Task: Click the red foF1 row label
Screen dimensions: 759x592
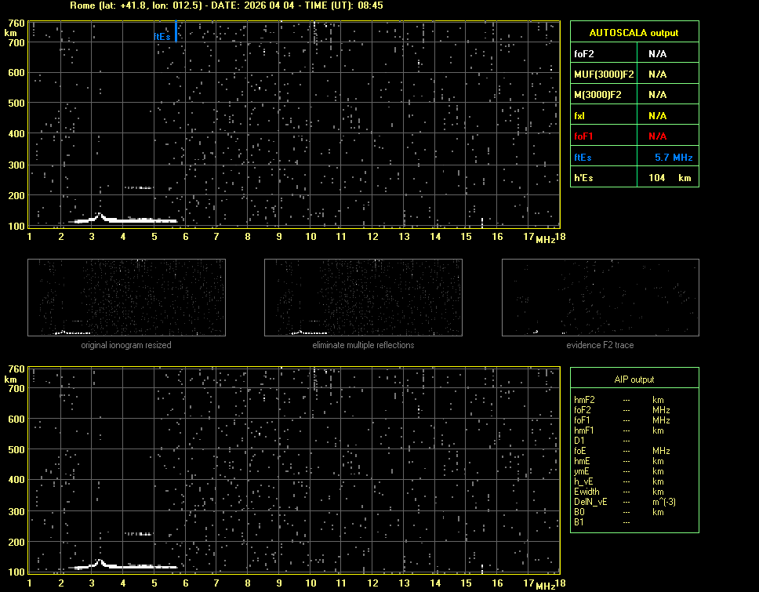Action: pyautogui.click(x=584, y=136)
